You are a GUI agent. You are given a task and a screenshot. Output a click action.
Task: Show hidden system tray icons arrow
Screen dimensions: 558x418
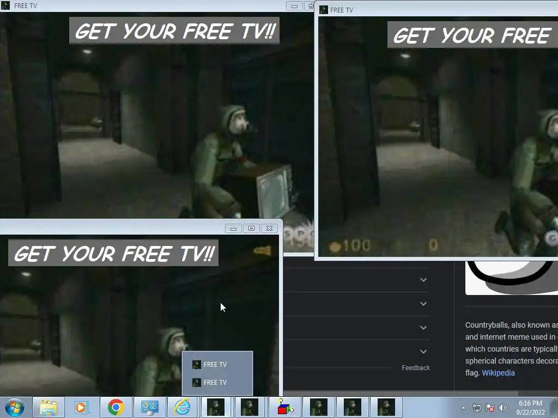click(463, 408)
